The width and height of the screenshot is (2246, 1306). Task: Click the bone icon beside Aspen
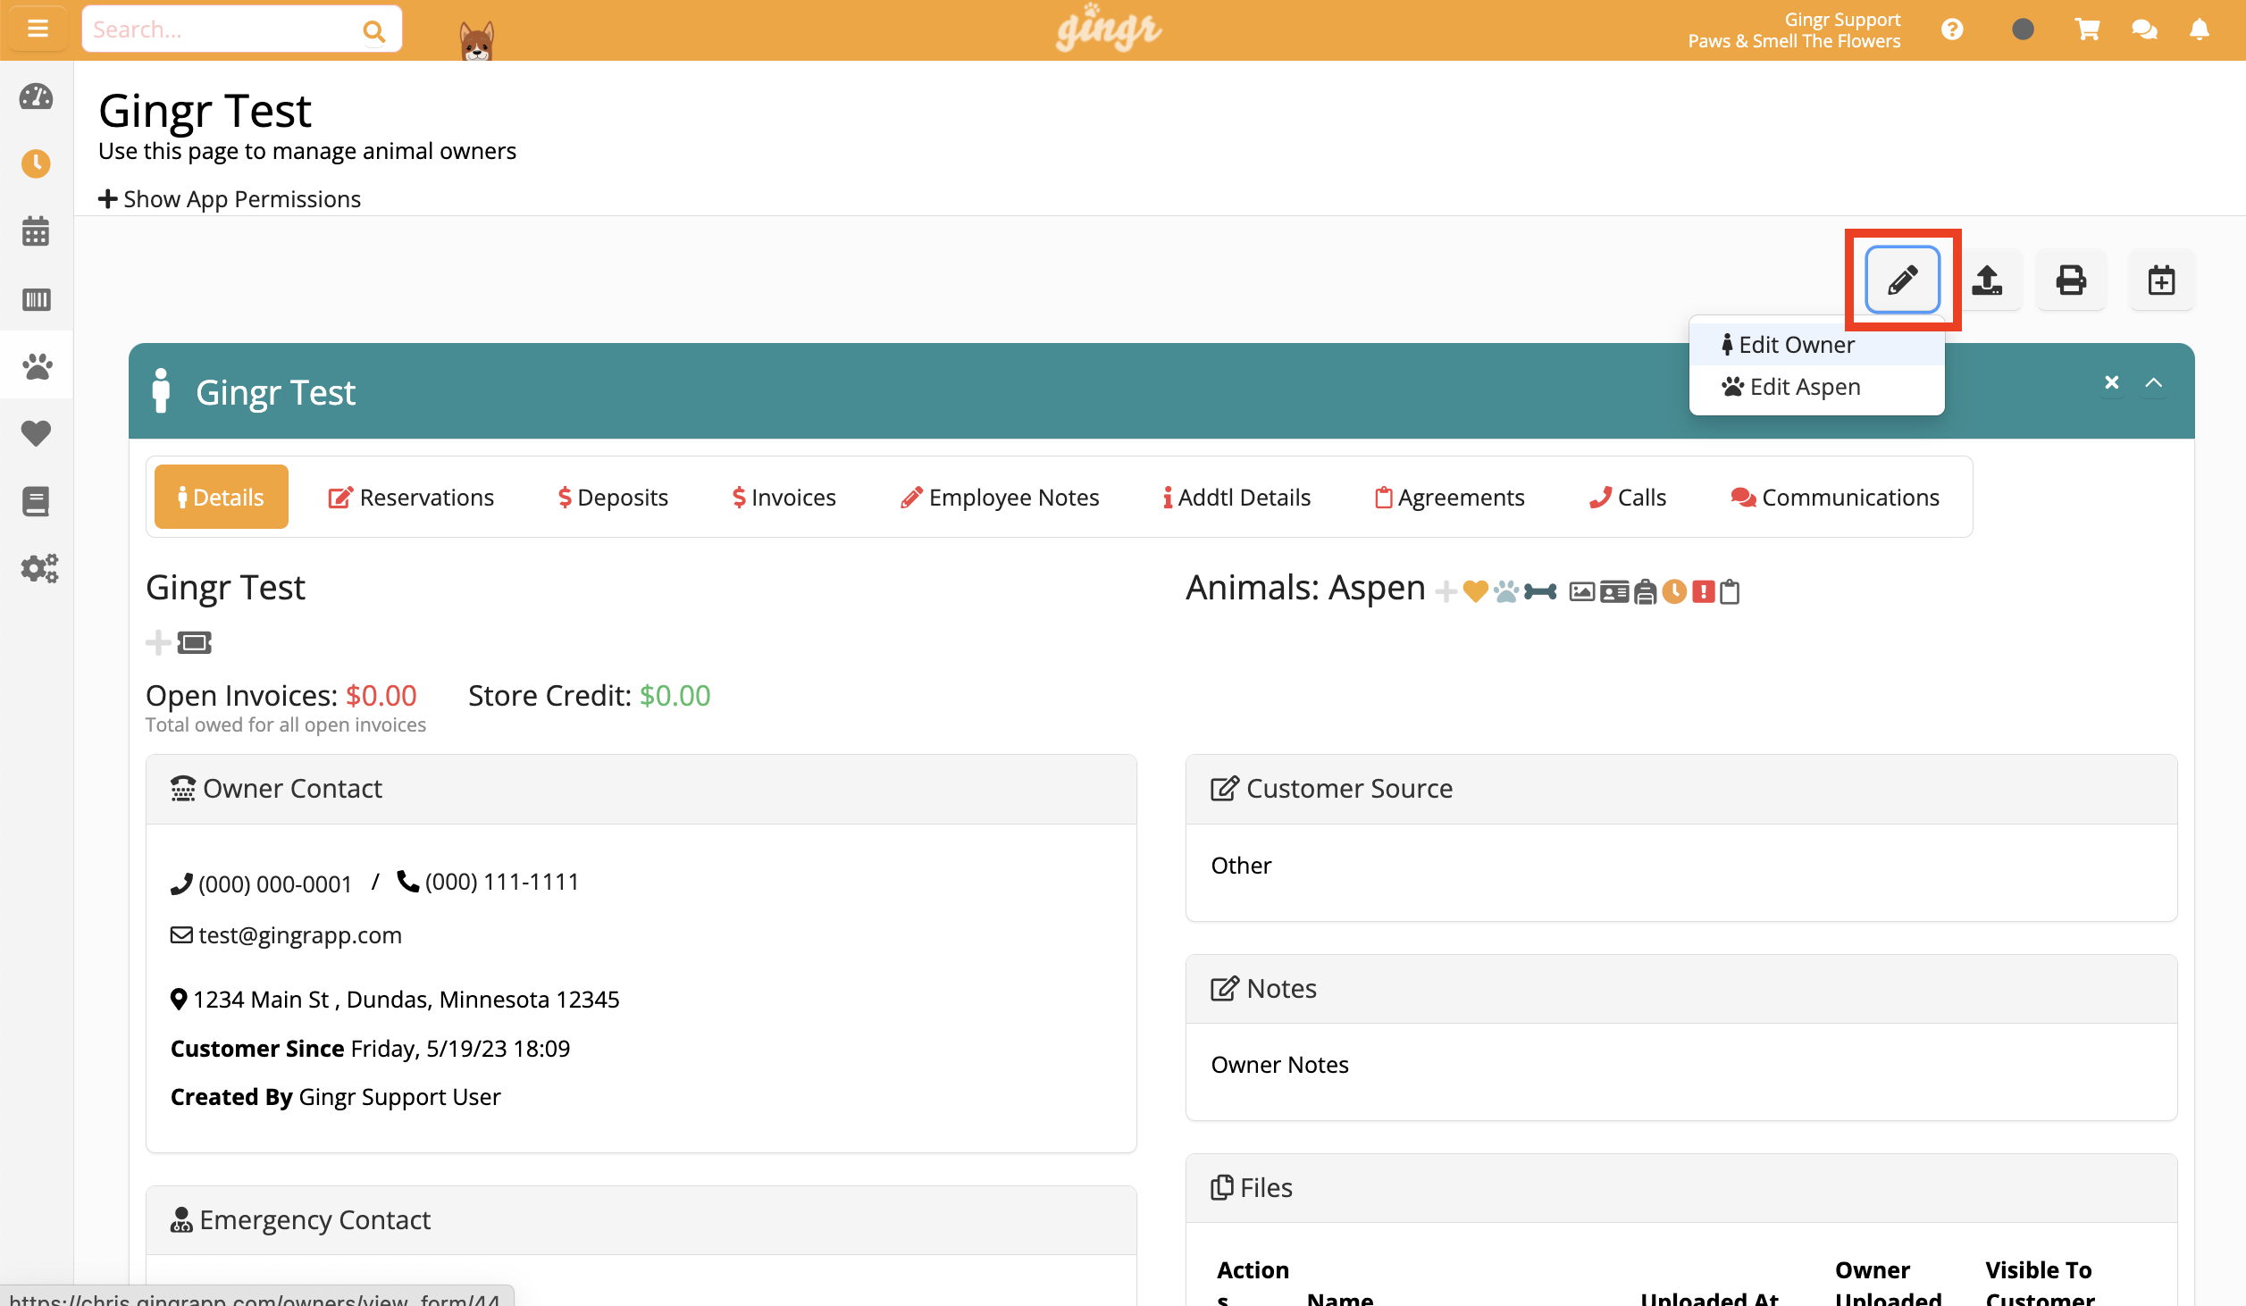click(x=1540, y=591)
